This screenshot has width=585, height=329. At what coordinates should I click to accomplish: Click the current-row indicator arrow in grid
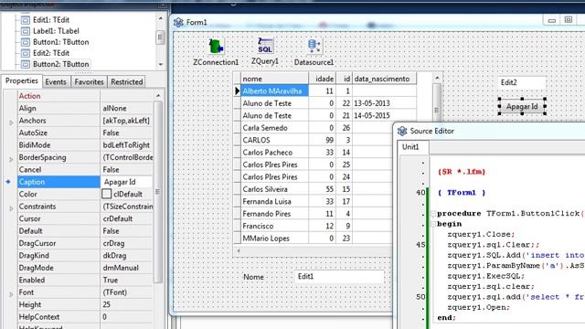pos(238,91)
